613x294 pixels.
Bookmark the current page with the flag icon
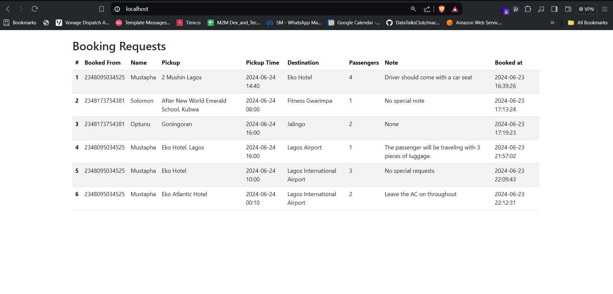click(x=102, y=9)
